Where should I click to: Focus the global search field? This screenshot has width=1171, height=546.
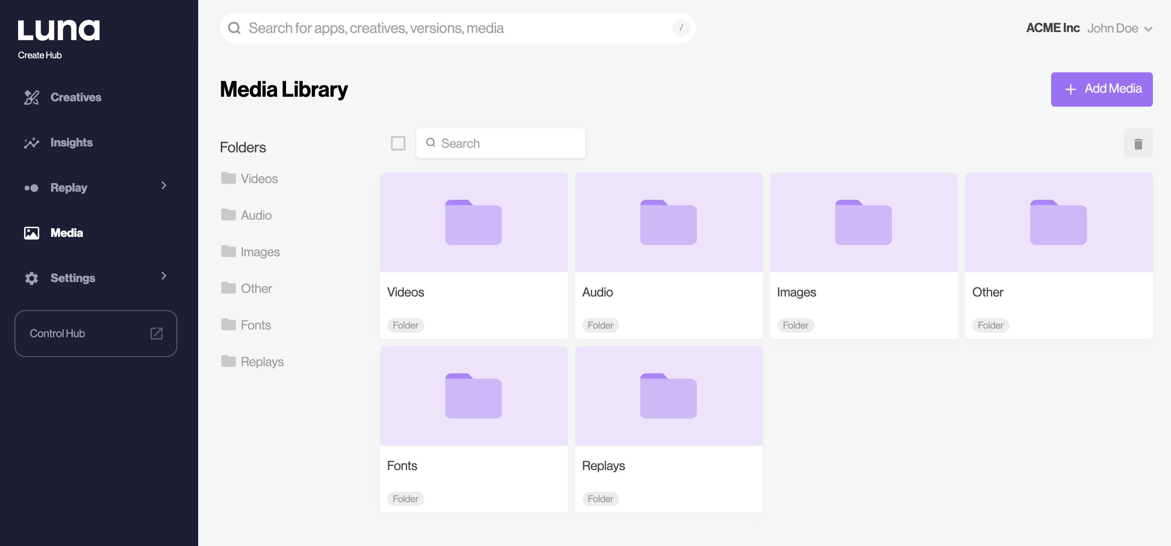(458, 28)
